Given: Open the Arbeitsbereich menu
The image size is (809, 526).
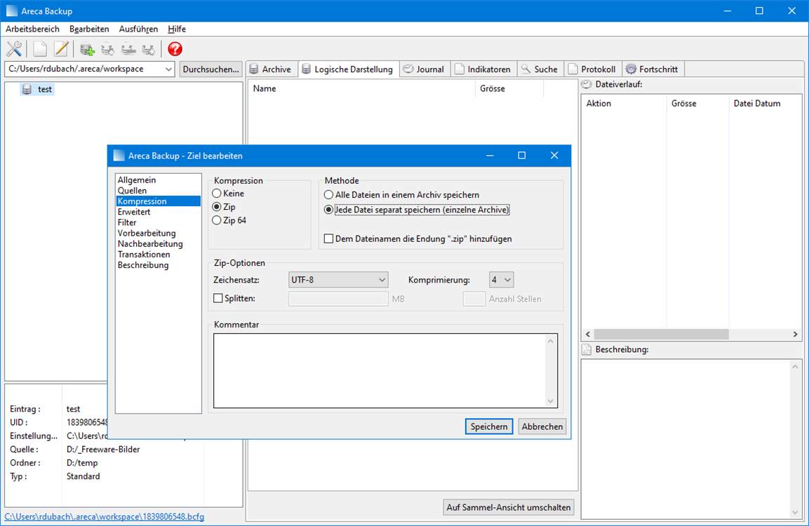Looking at the screenshot, I should [x=32, y=29].
